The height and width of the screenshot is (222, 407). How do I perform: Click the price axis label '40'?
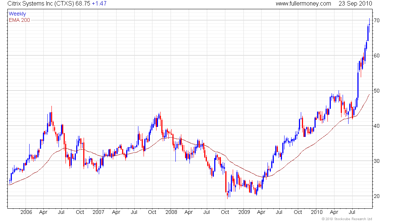click(377, 126)
